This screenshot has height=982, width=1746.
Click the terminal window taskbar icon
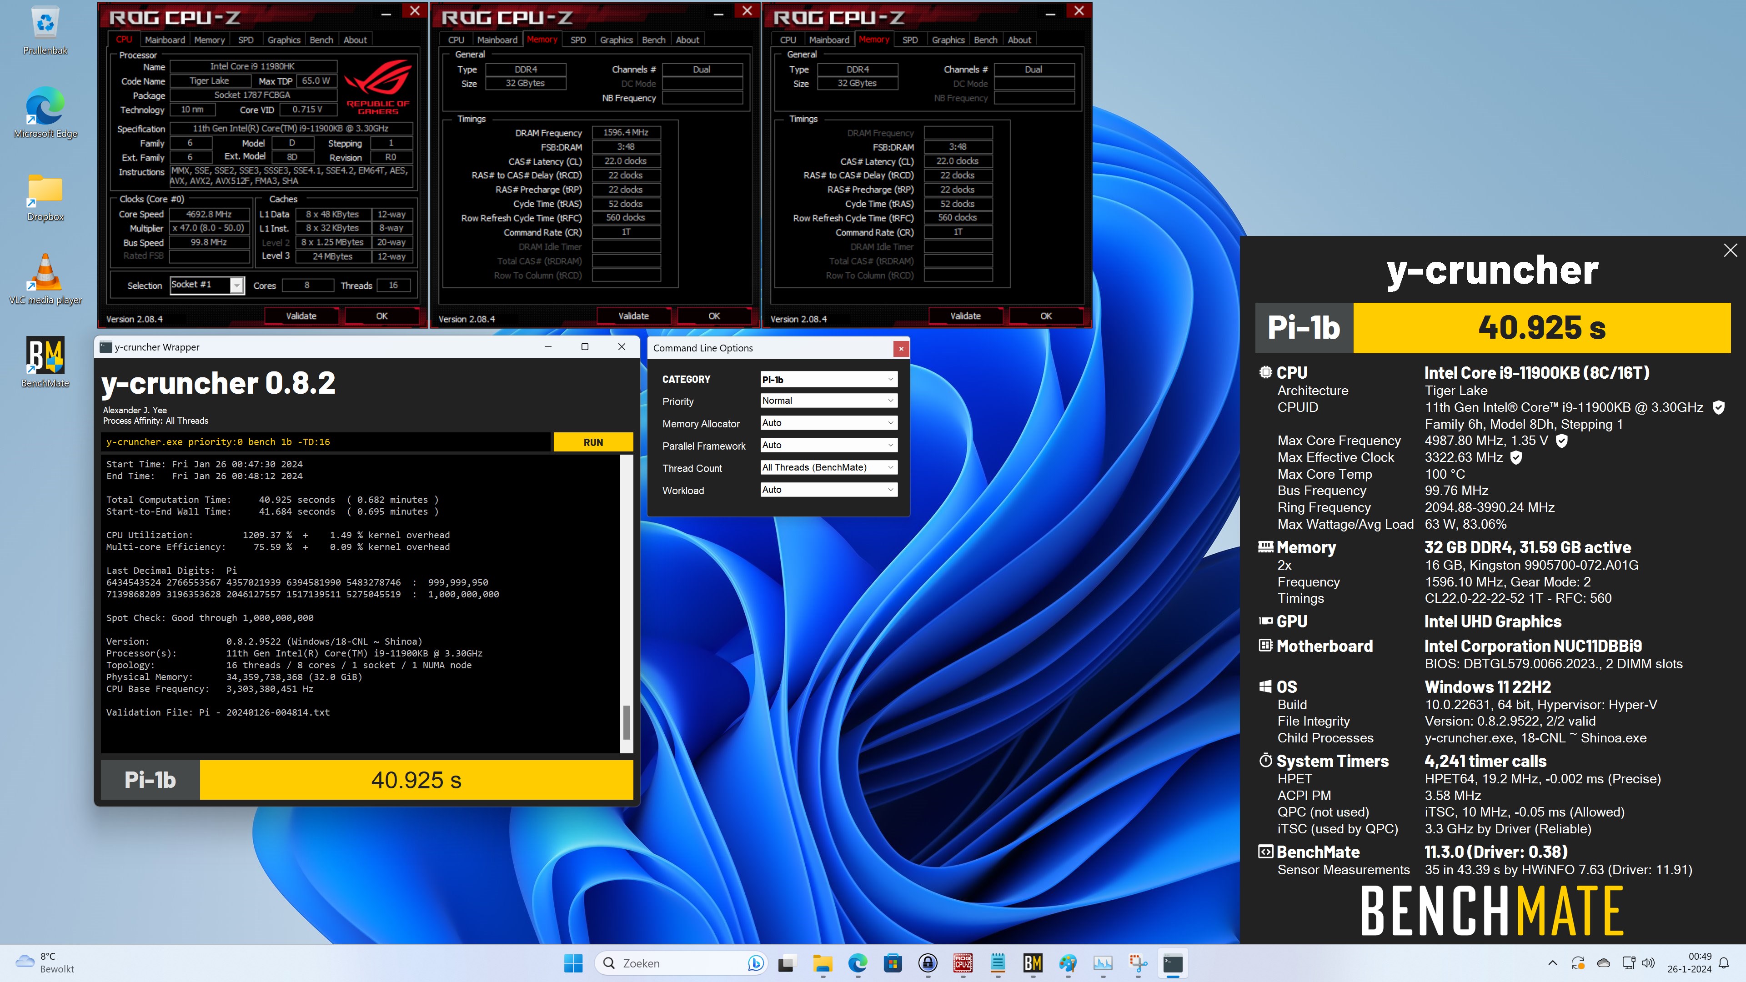pyautogui.click(x=1173, y=963)
